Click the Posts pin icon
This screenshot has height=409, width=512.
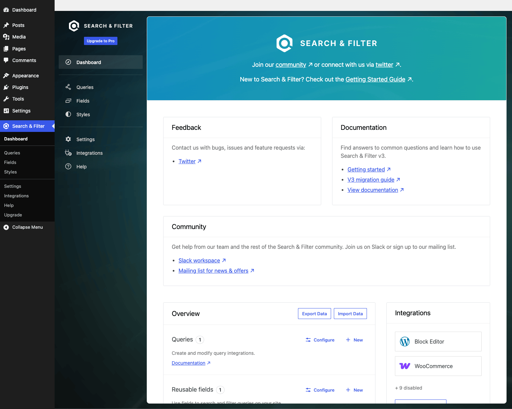click(6, 25)
